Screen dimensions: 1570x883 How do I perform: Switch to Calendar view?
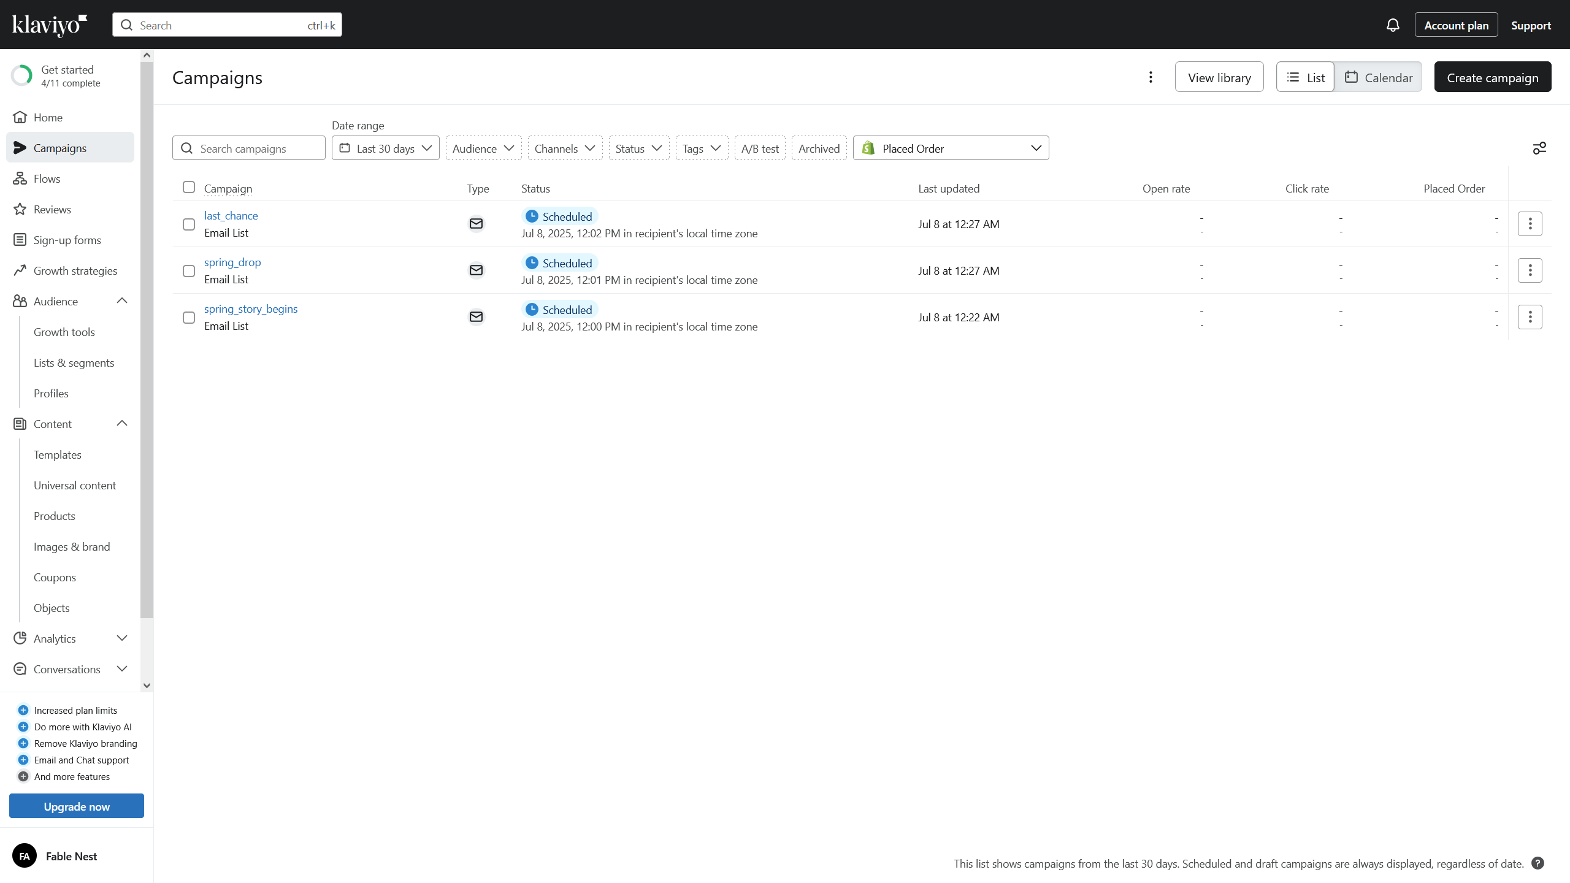click(x=1378, y=77)
